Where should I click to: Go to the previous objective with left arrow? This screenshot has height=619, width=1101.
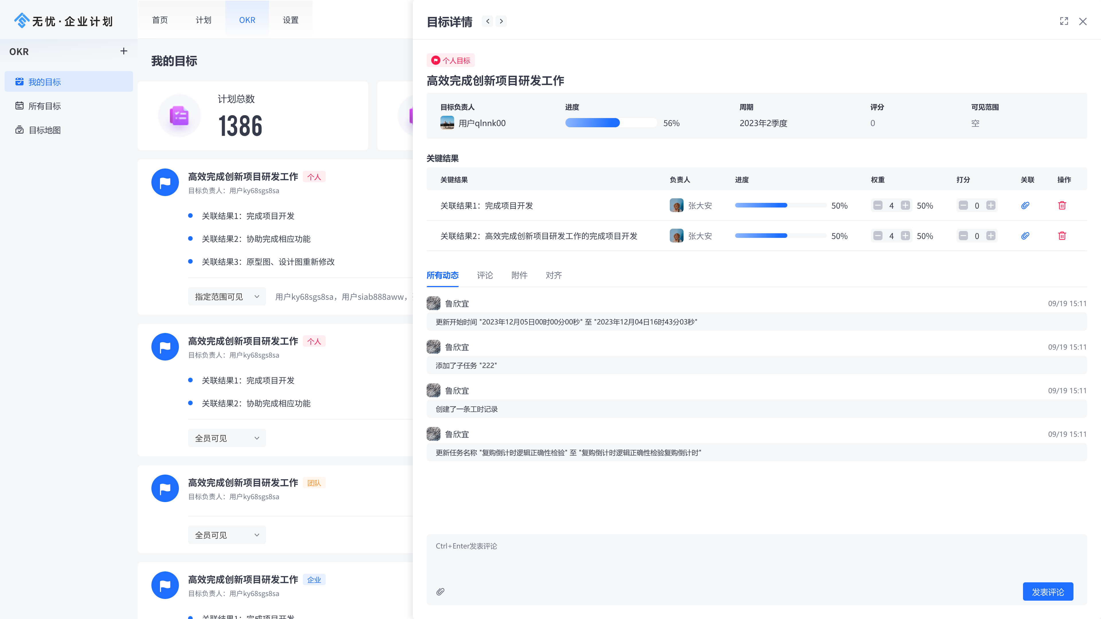pos(487,21)
